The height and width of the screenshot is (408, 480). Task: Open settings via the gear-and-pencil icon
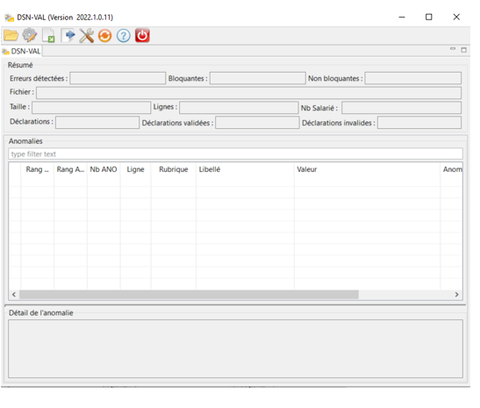tap(30, 35)
